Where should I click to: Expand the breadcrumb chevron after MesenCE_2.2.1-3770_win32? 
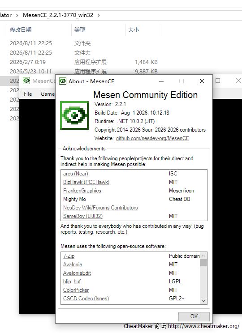tap(99, 15)
